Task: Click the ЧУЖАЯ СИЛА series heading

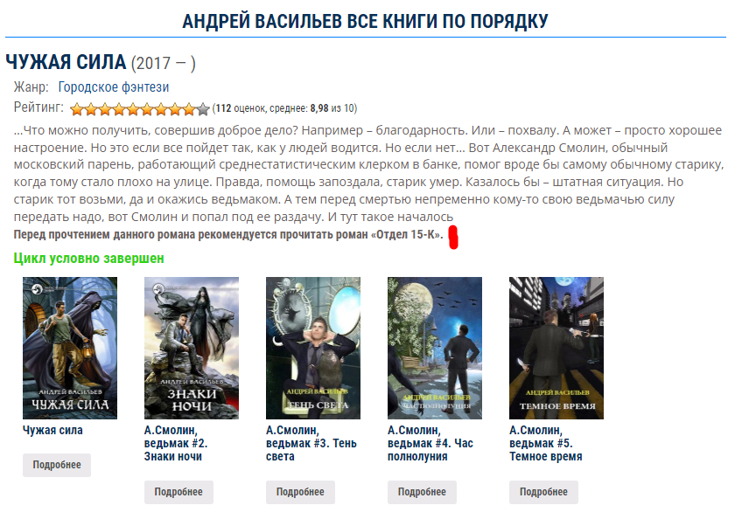Action: tap(66, 62)
